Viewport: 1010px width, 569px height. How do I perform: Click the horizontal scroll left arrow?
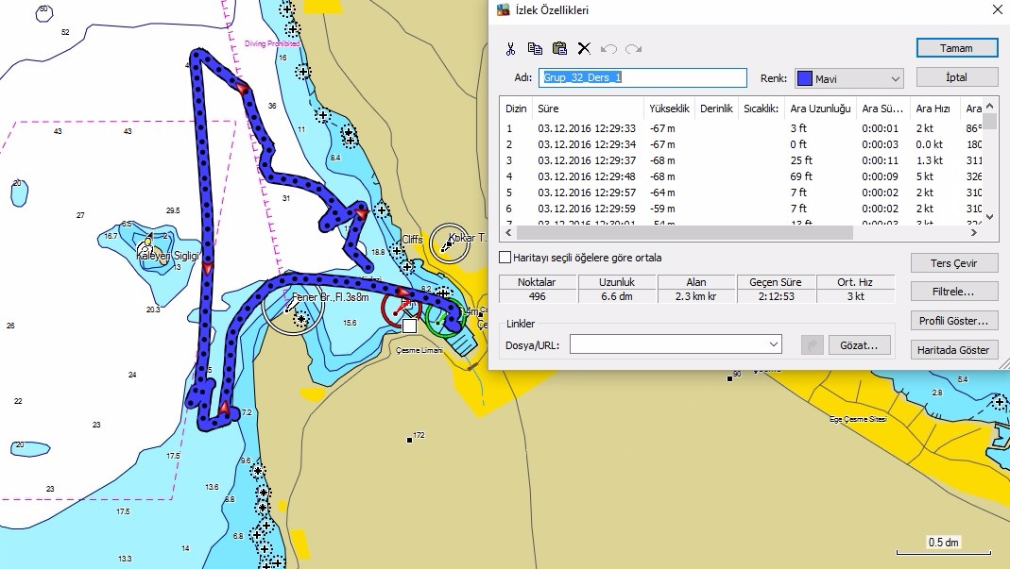[x=508, y=232]
